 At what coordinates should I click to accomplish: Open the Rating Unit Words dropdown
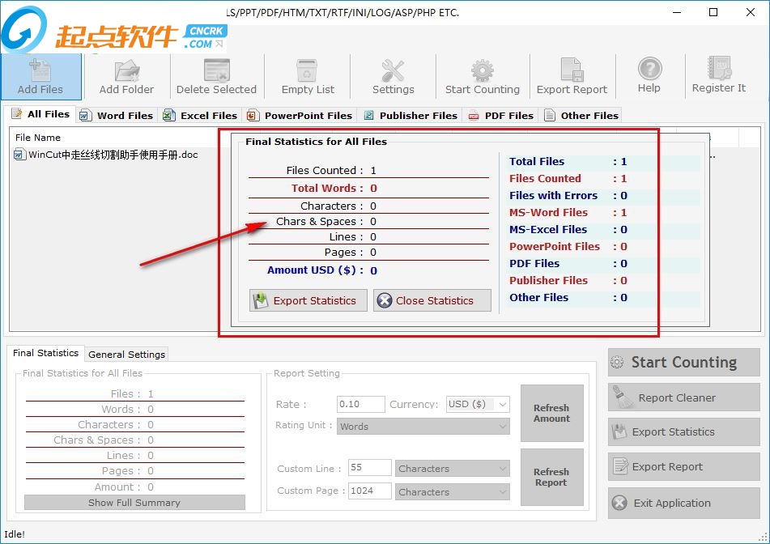coord(423,427)
